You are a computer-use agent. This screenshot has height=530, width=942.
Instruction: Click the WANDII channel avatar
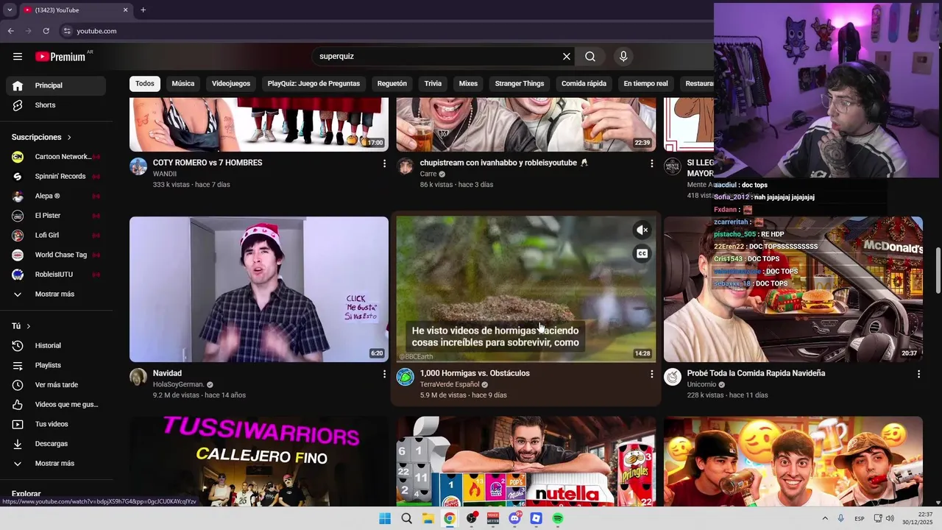point(138,166)
